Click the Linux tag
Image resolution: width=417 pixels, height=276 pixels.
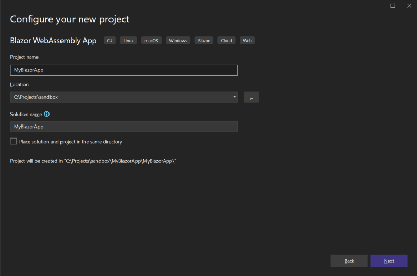(128, 41)
